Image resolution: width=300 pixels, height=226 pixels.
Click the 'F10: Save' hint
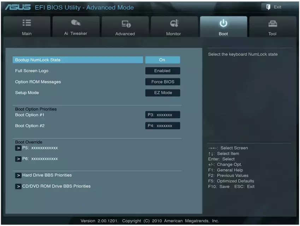pos(219,186)
